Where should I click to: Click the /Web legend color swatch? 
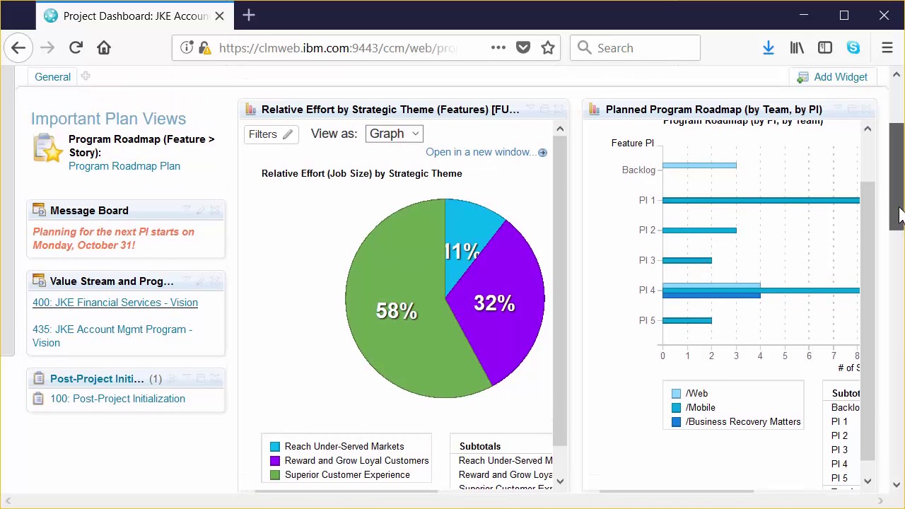coord(677,394)
